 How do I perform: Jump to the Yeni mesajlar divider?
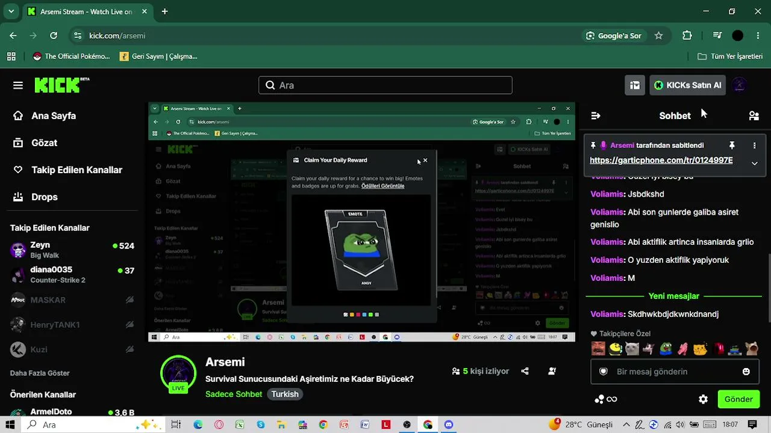[673, 296]
